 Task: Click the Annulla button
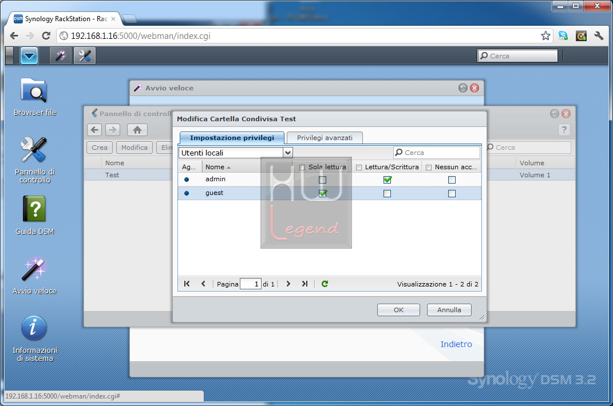pyautogui.click(x=449, y=310)
